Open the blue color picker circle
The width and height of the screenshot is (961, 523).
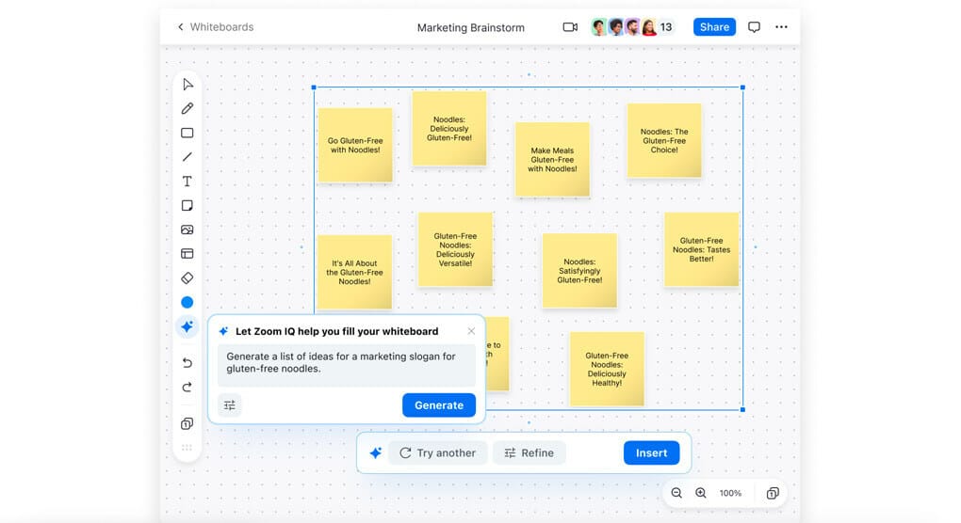click(187, 302)
